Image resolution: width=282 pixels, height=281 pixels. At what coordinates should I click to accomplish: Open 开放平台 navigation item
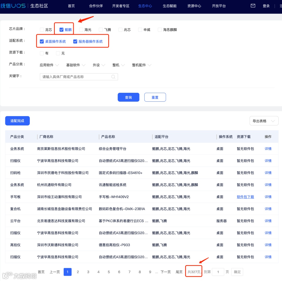[x=219, y=6]
